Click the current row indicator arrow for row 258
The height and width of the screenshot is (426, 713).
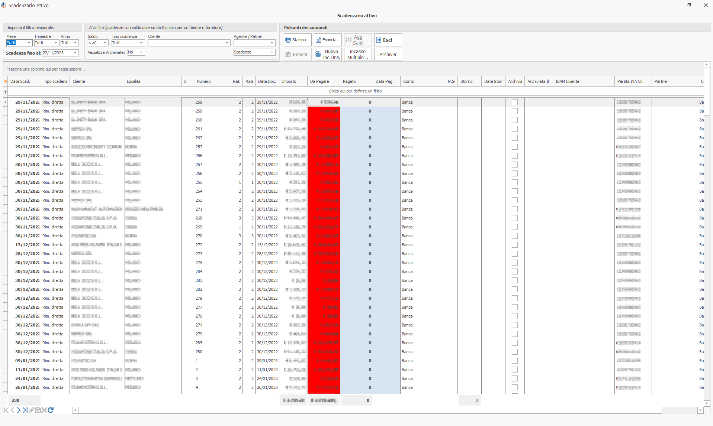6,102
